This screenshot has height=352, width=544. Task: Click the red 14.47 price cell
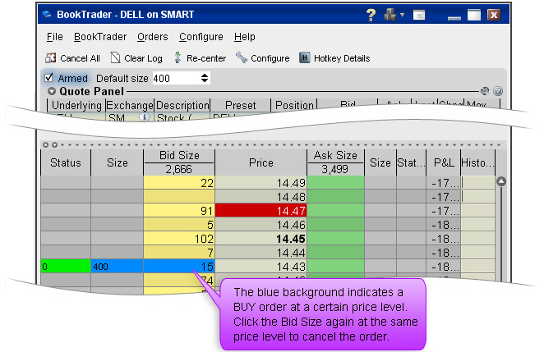[260, 211]
